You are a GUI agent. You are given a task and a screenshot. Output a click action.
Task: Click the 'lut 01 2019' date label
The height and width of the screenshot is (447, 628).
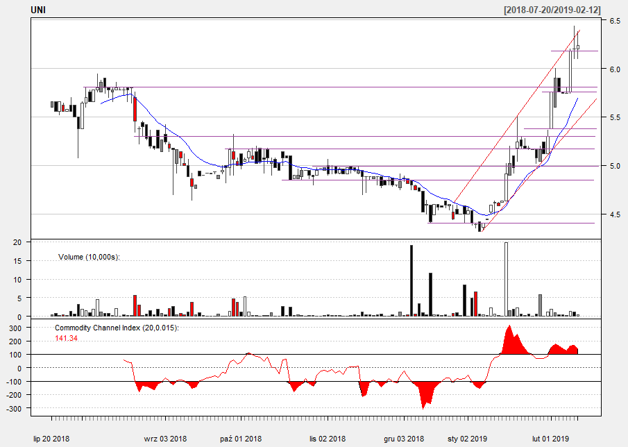(x=551, y=439)
